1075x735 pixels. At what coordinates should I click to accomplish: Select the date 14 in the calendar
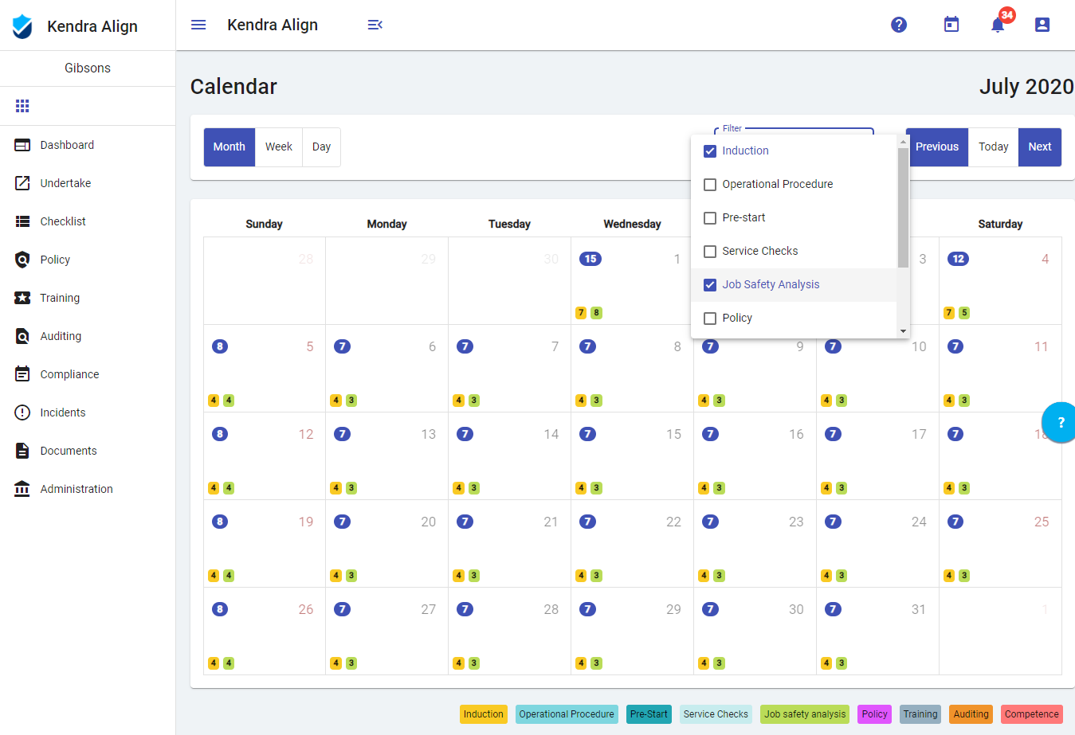point(551,435)
